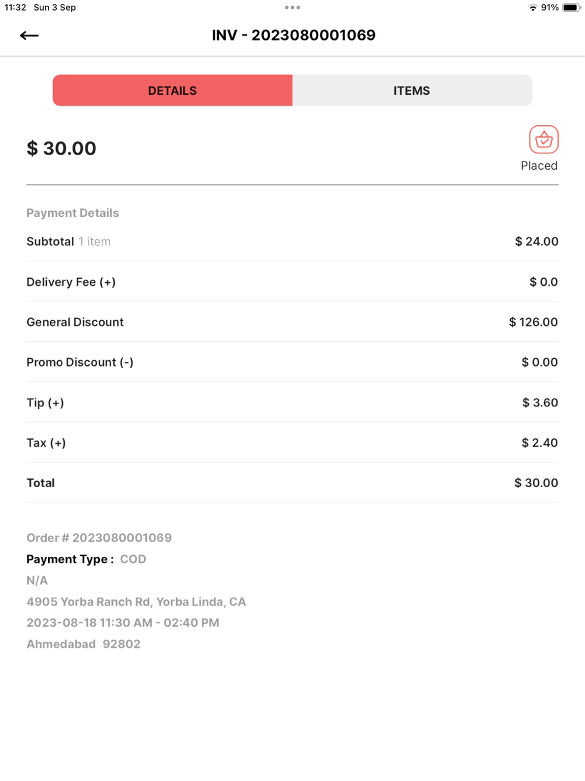Tap the Total $ 30.00 row

point(292,483)
